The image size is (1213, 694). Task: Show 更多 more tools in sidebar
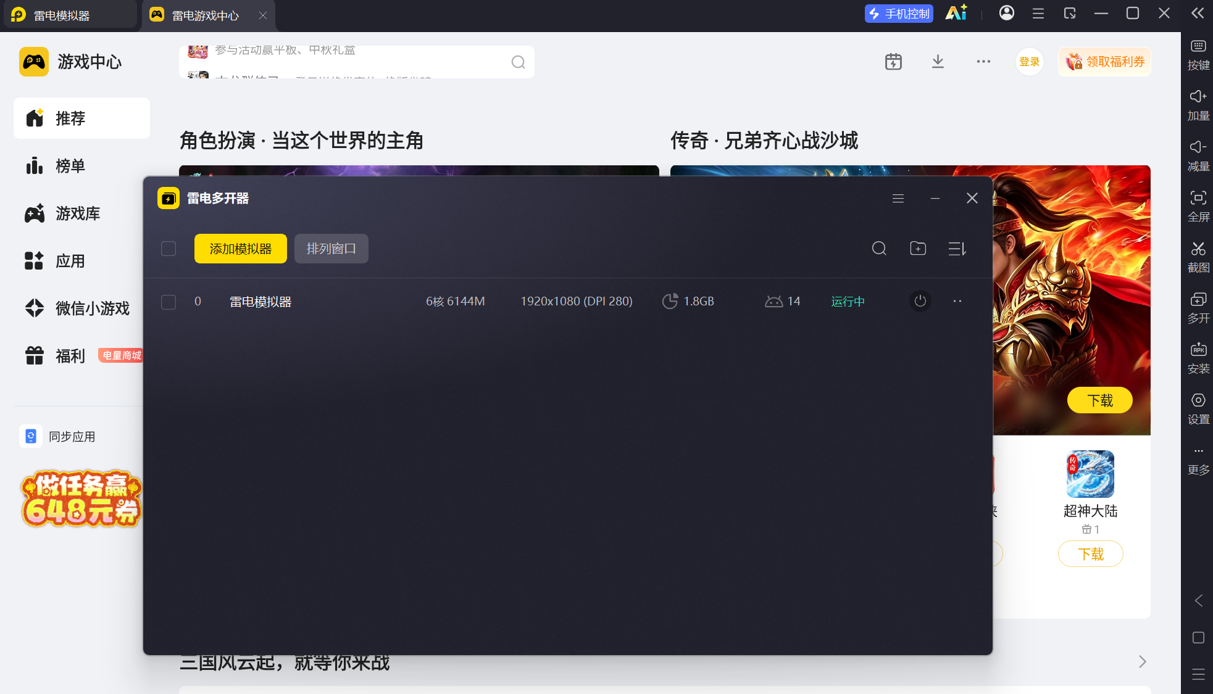click(x=1198, y=461)
